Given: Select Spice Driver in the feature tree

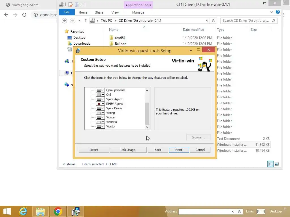Looking at the screenshot, I should pyautogui.click(x=114, y=108).
